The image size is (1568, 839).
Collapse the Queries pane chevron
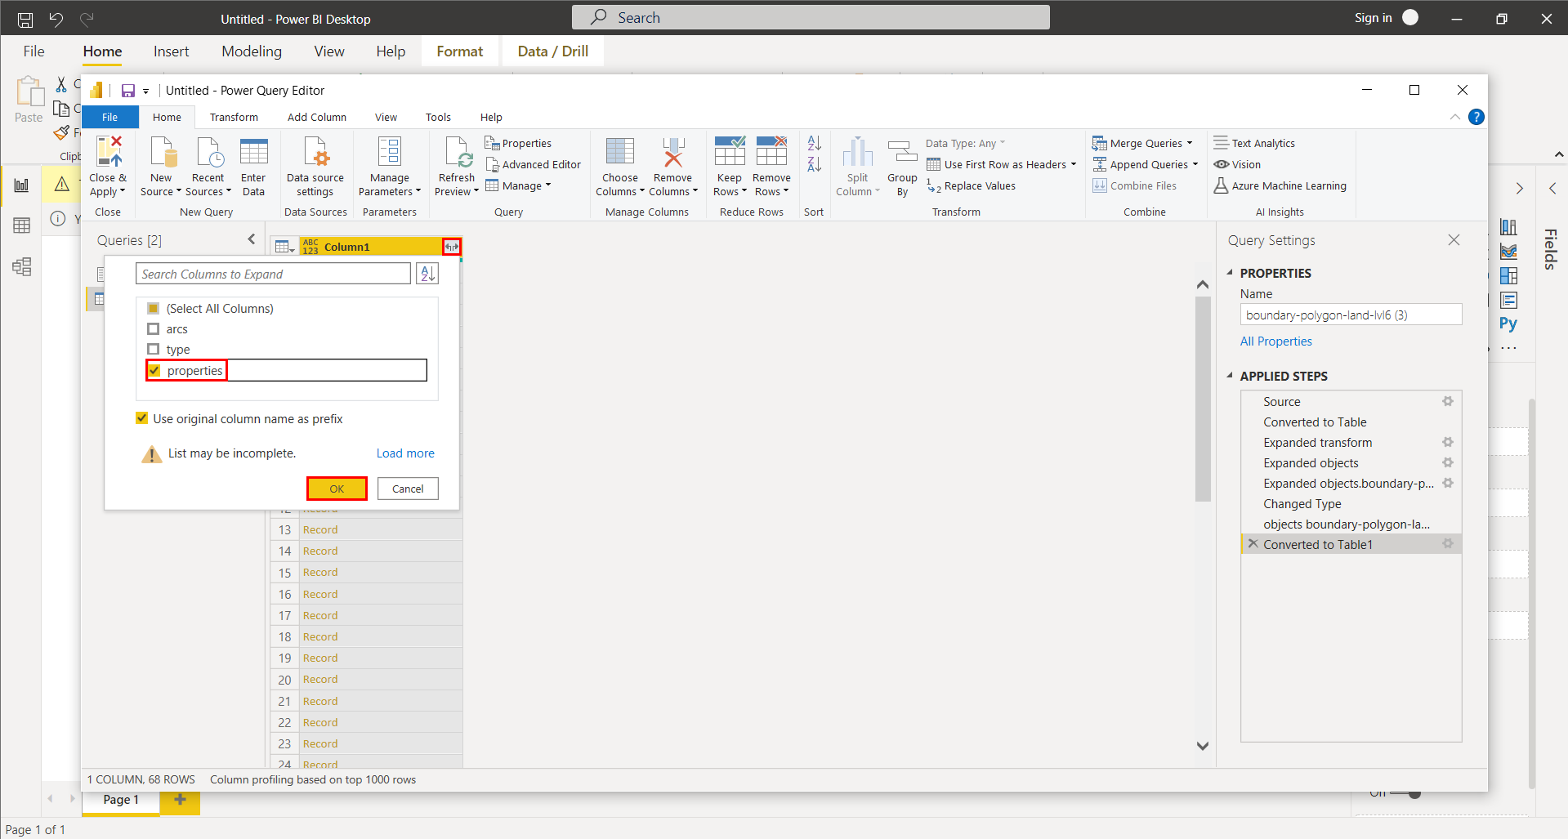[251, 239]
